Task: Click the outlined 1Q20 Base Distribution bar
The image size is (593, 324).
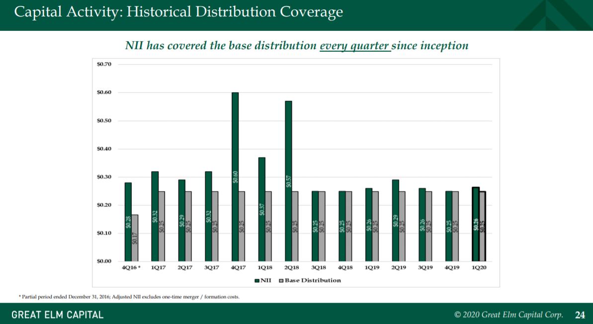Action: (482, 226)
